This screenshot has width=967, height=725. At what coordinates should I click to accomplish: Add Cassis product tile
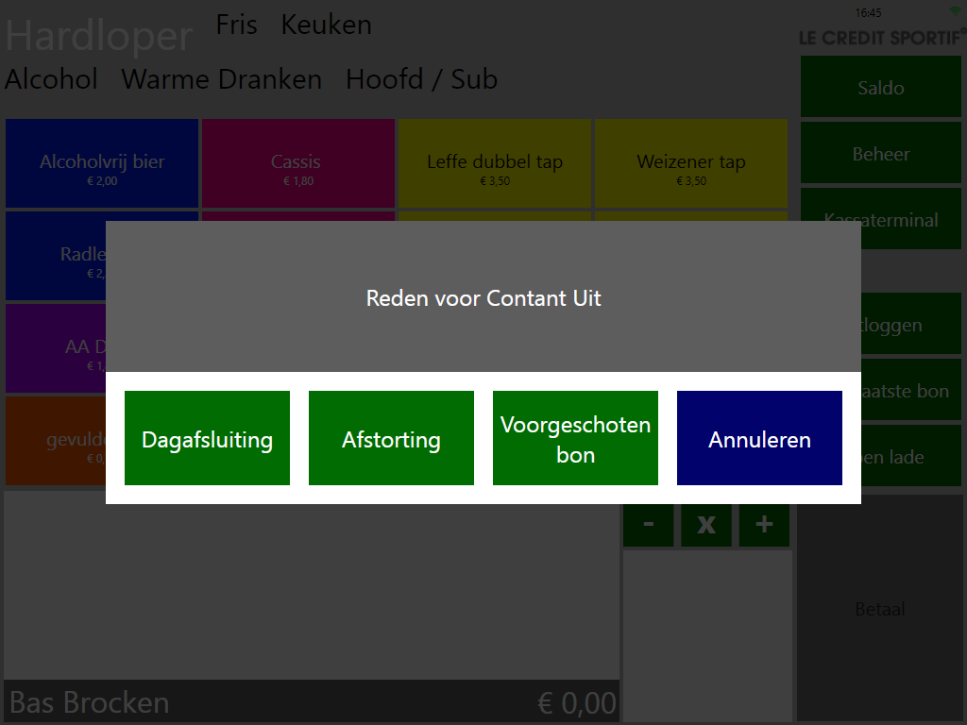click(x=297, y=163)
